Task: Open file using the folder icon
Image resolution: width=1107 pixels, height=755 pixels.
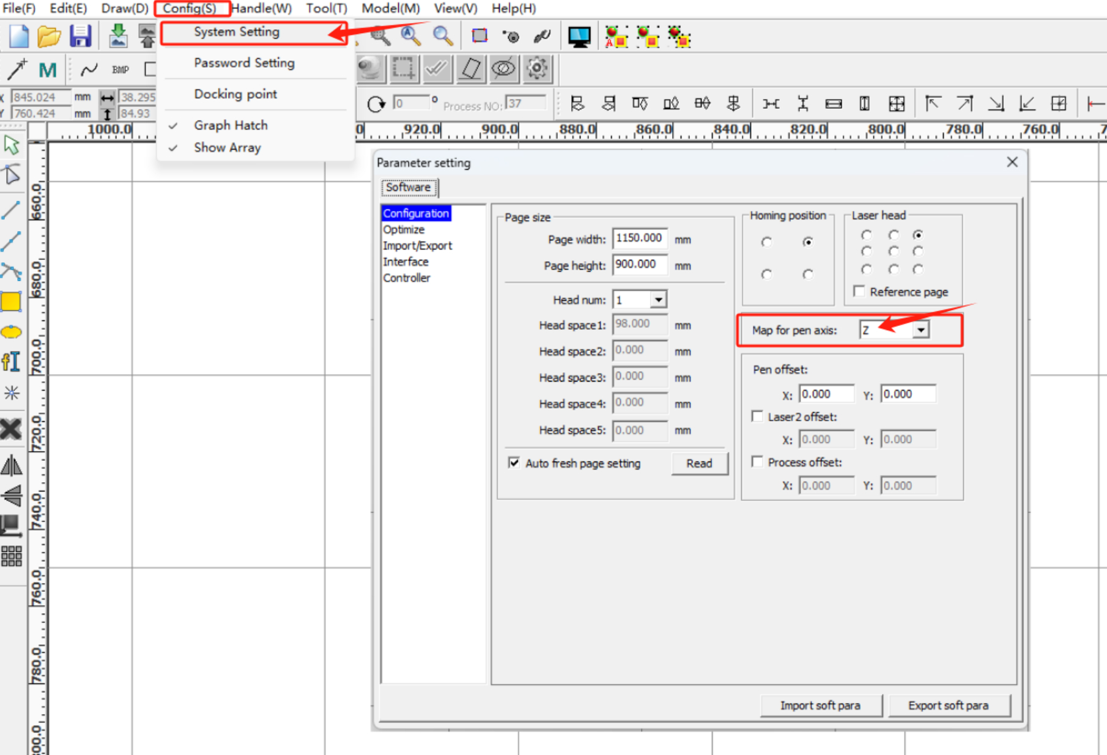Action: (x=49, y=37)
